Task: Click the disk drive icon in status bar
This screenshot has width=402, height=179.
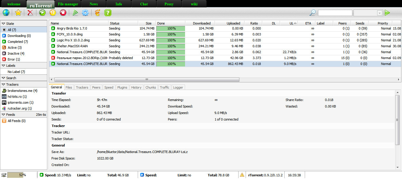Action: pos(4,175)
